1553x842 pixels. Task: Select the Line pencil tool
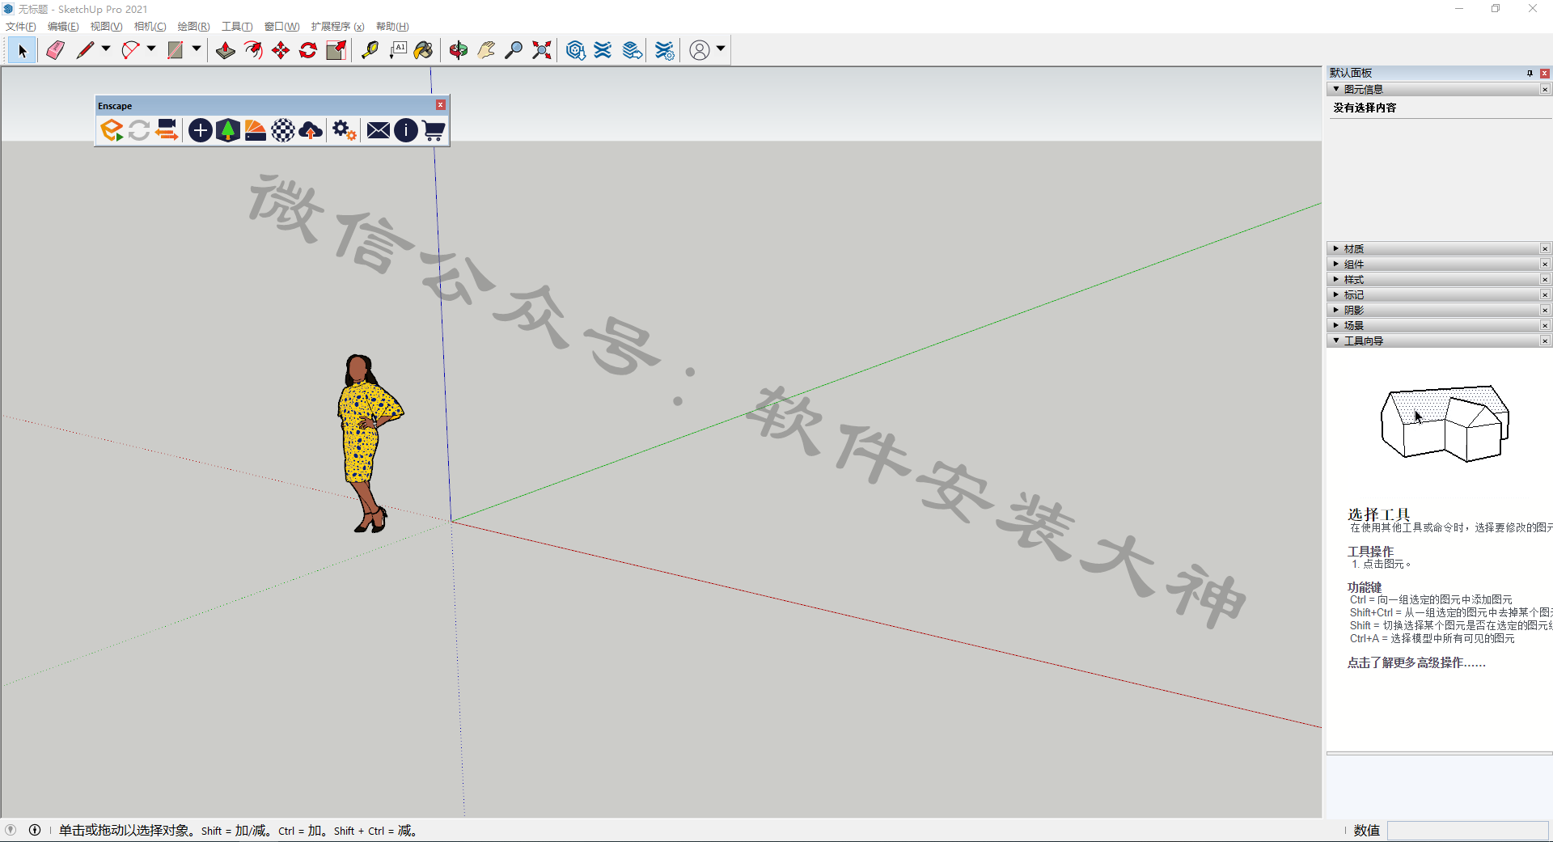tap(85, 50)
